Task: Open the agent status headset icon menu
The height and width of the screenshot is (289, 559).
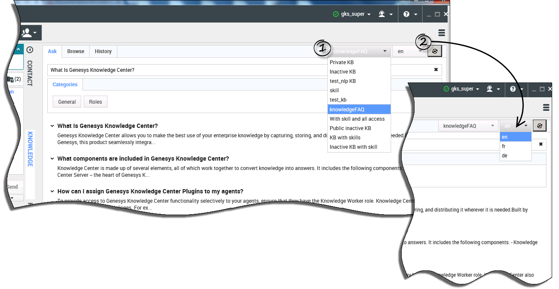Action: [382, 14]
